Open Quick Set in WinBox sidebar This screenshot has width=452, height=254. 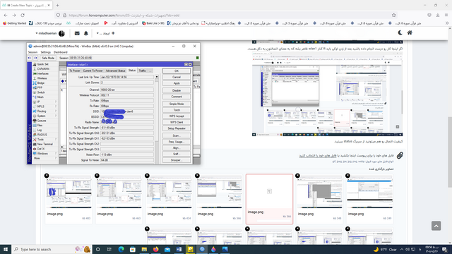(x=42, y=64)
